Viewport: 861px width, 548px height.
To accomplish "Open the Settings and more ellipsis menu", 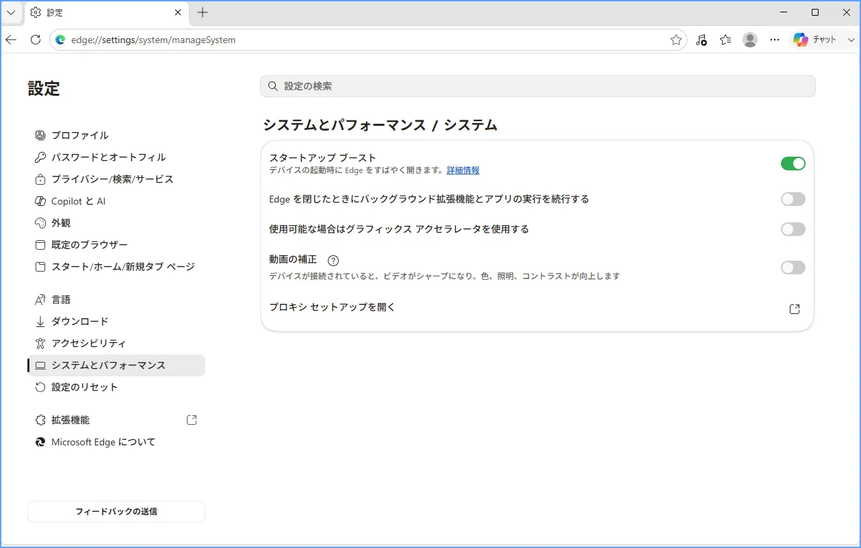I will click(775, 40).
